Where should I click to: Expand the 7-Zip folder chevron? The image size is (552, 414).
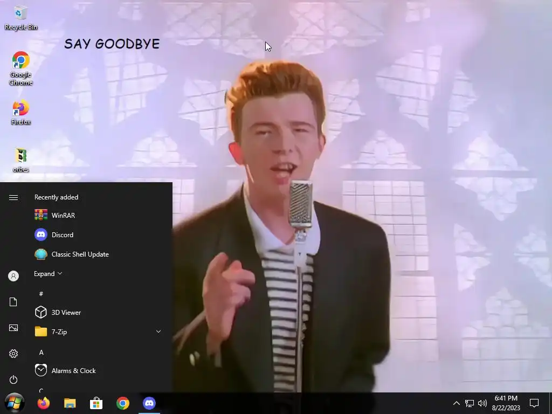point(158,332)
